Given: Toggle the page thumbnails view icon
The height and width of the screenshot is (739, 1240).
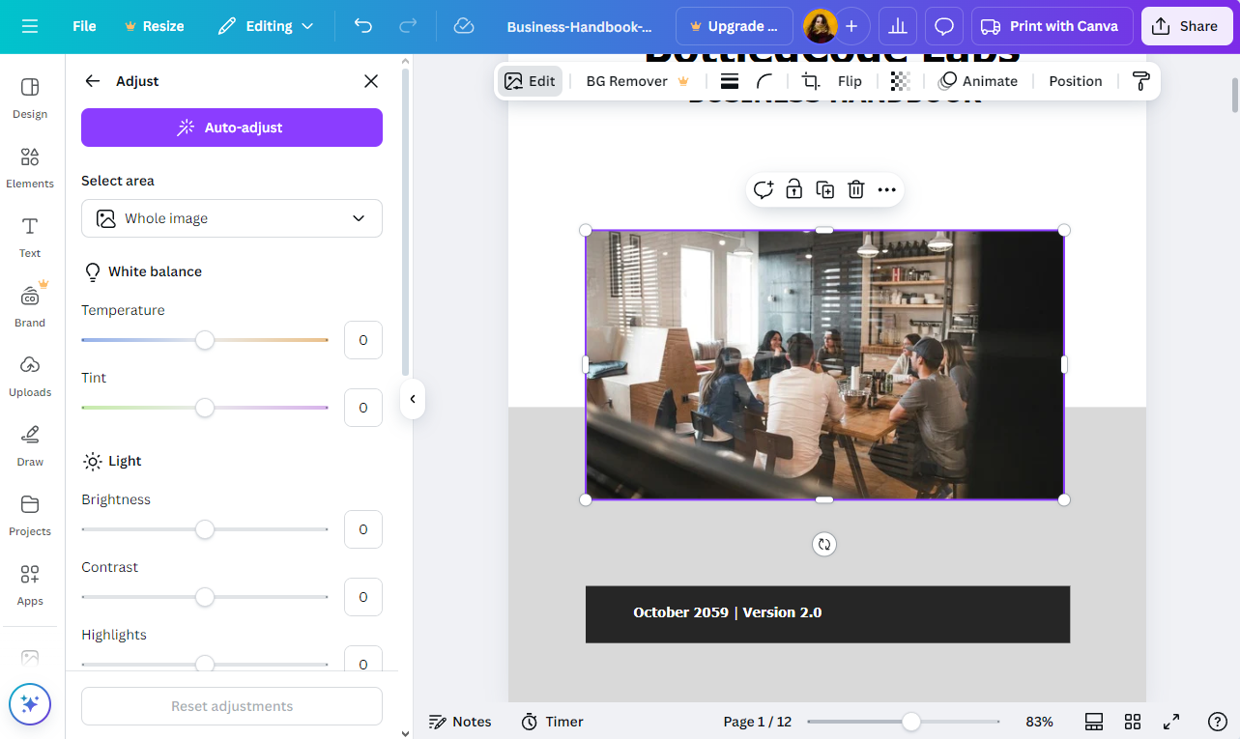Looking at the screenshot, I should pos(1094,722).
